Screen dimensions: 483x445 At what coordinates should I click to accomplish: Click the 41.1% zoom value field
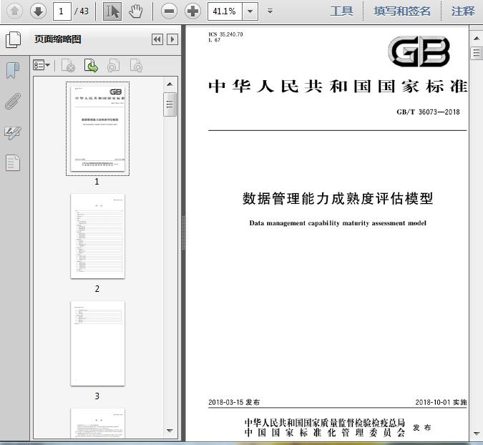coord(225,11)
